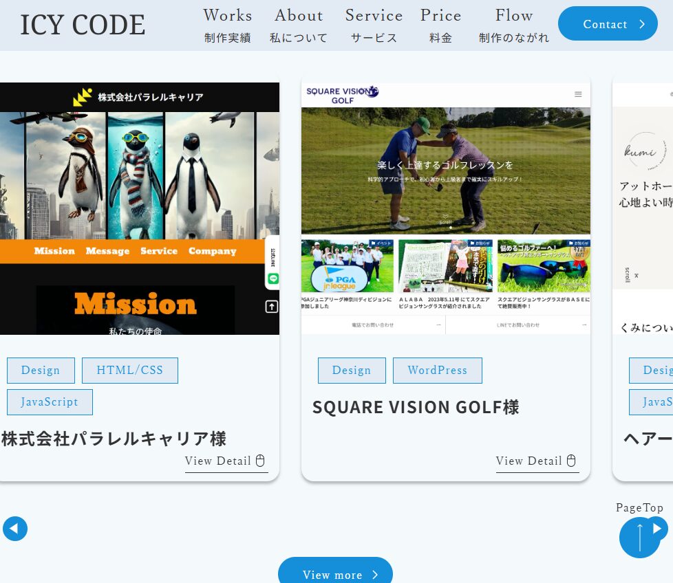
Task: Click cursor icon beside SQUARE VISION GOLF View Detail
Action: tap(571, 461)
